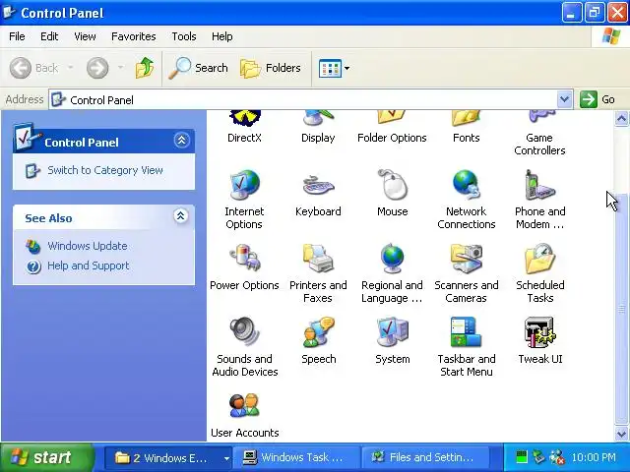Open the Internet Options applet
Image resolution: width=630 pixels, height=472 pixels.
tap(244, 200)
